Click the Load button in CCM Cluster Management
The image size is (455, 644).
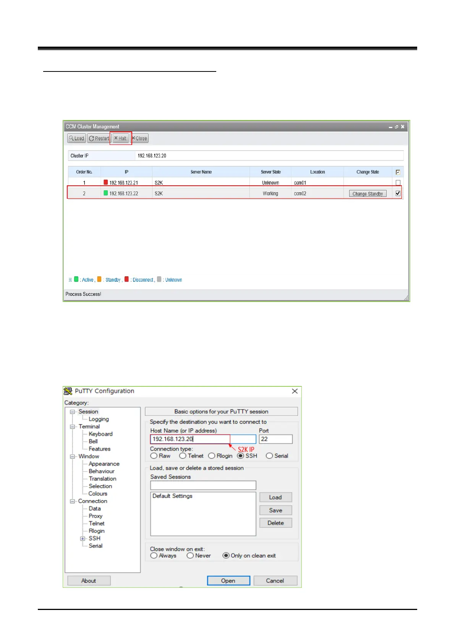click(76, 138)
